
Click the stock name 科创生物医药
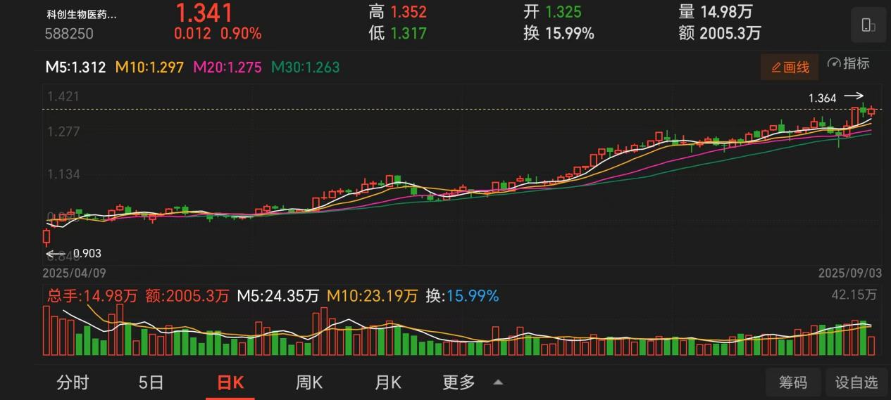82,14
